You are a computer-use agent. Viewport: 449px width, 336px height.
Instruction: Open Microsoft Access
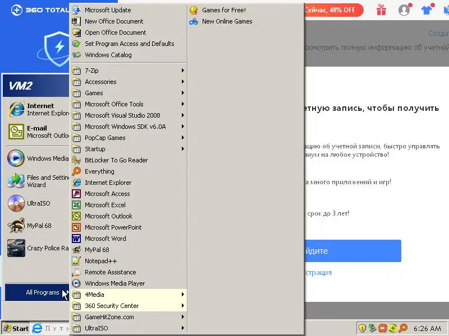[129, 193]
